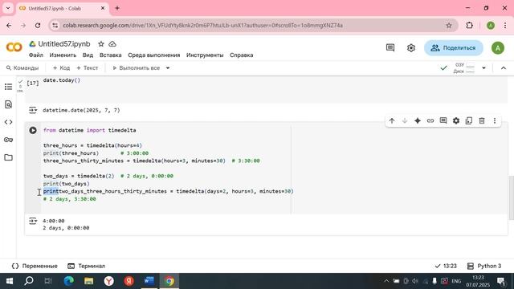
Task: Open the Справка menu
Action: point(241,55)
